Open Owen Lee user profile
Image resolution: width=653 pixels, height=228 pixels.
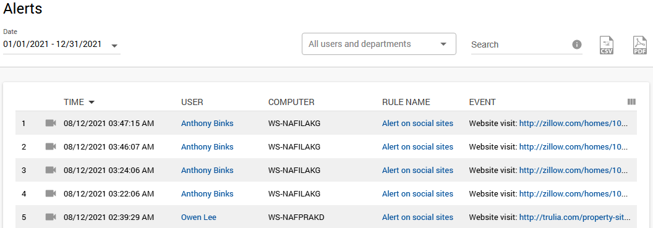click(x=198, y=217)
